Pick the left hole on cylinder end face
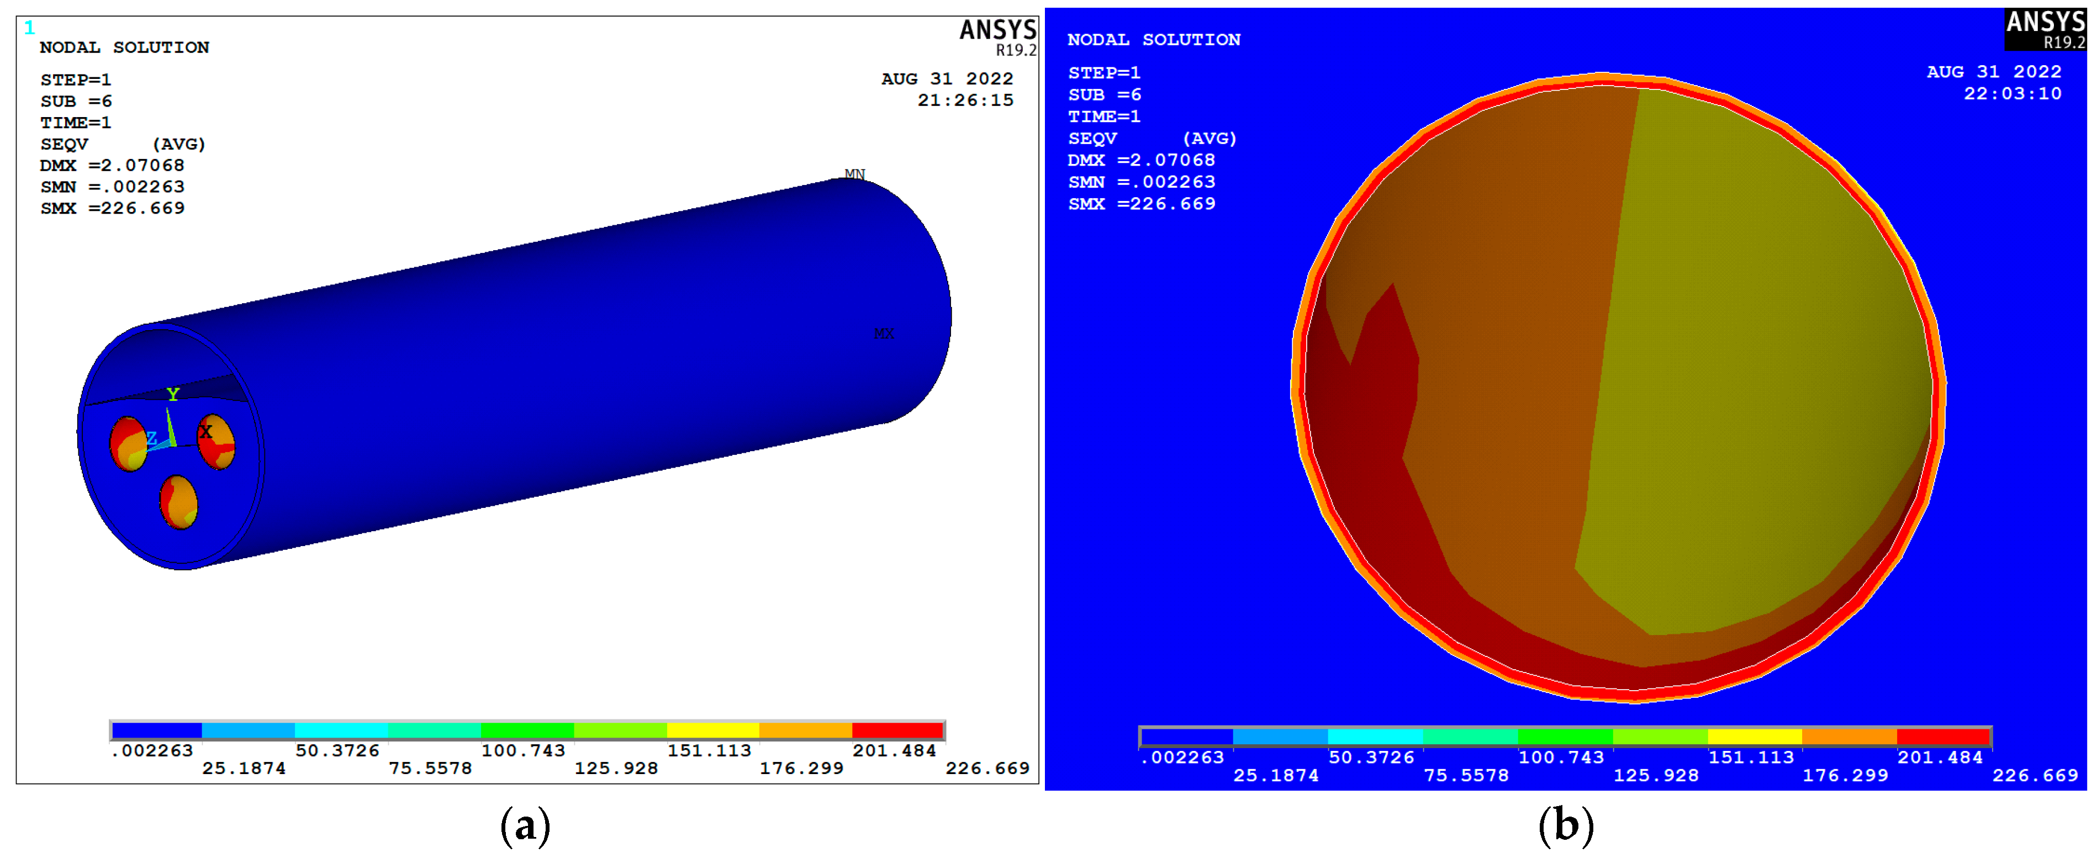 (129, 444)
